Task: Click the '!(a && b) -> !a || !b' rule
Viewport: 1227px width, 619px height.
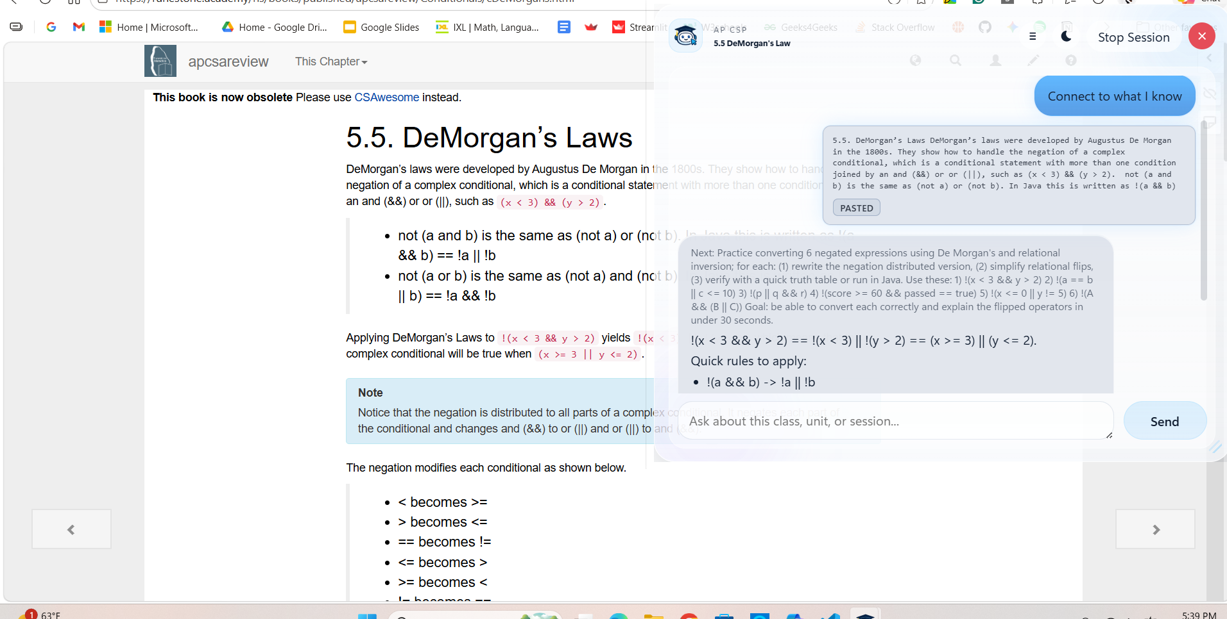Action: 761,382
